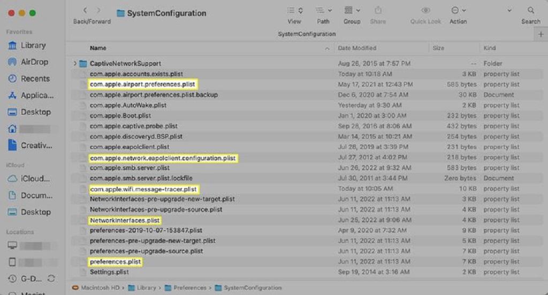Select Settings.plist
The image size is (548, 295).
pos(109,272)
